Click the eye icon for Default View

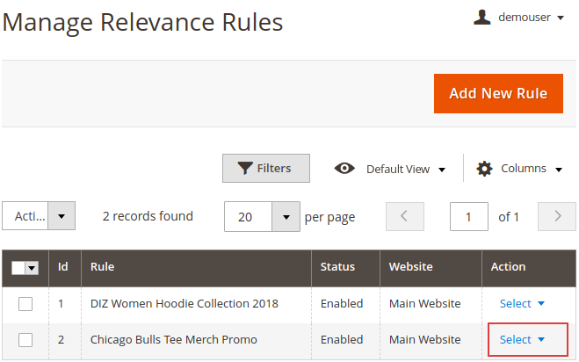point(344,169)
